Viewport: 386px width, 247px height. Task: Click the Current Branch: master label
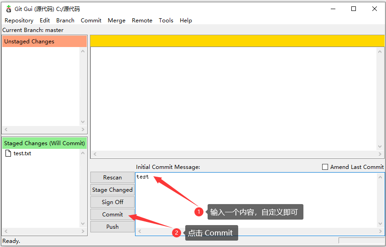click(33, 30)
